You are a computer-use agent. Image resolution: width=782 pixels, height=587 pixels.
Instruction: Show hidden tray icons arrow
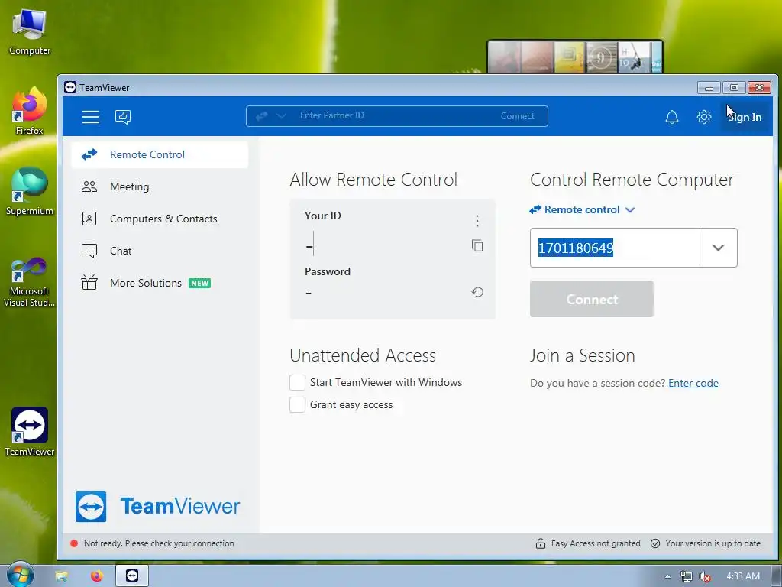tap(667, 576)
